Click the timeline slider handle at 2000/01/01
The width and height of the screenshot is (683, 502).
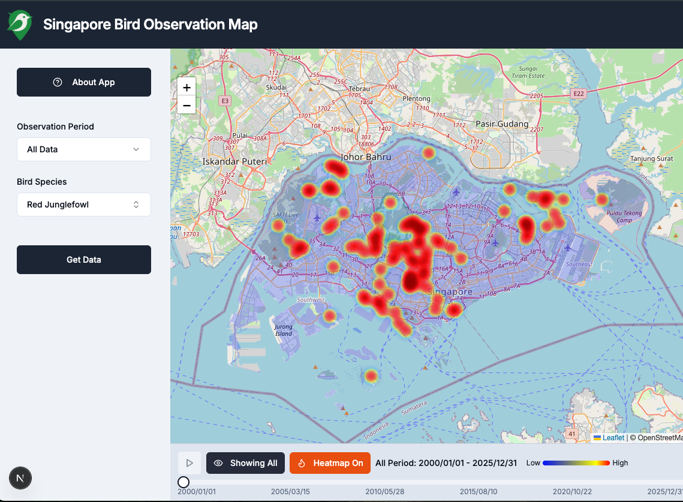(183, 482)
